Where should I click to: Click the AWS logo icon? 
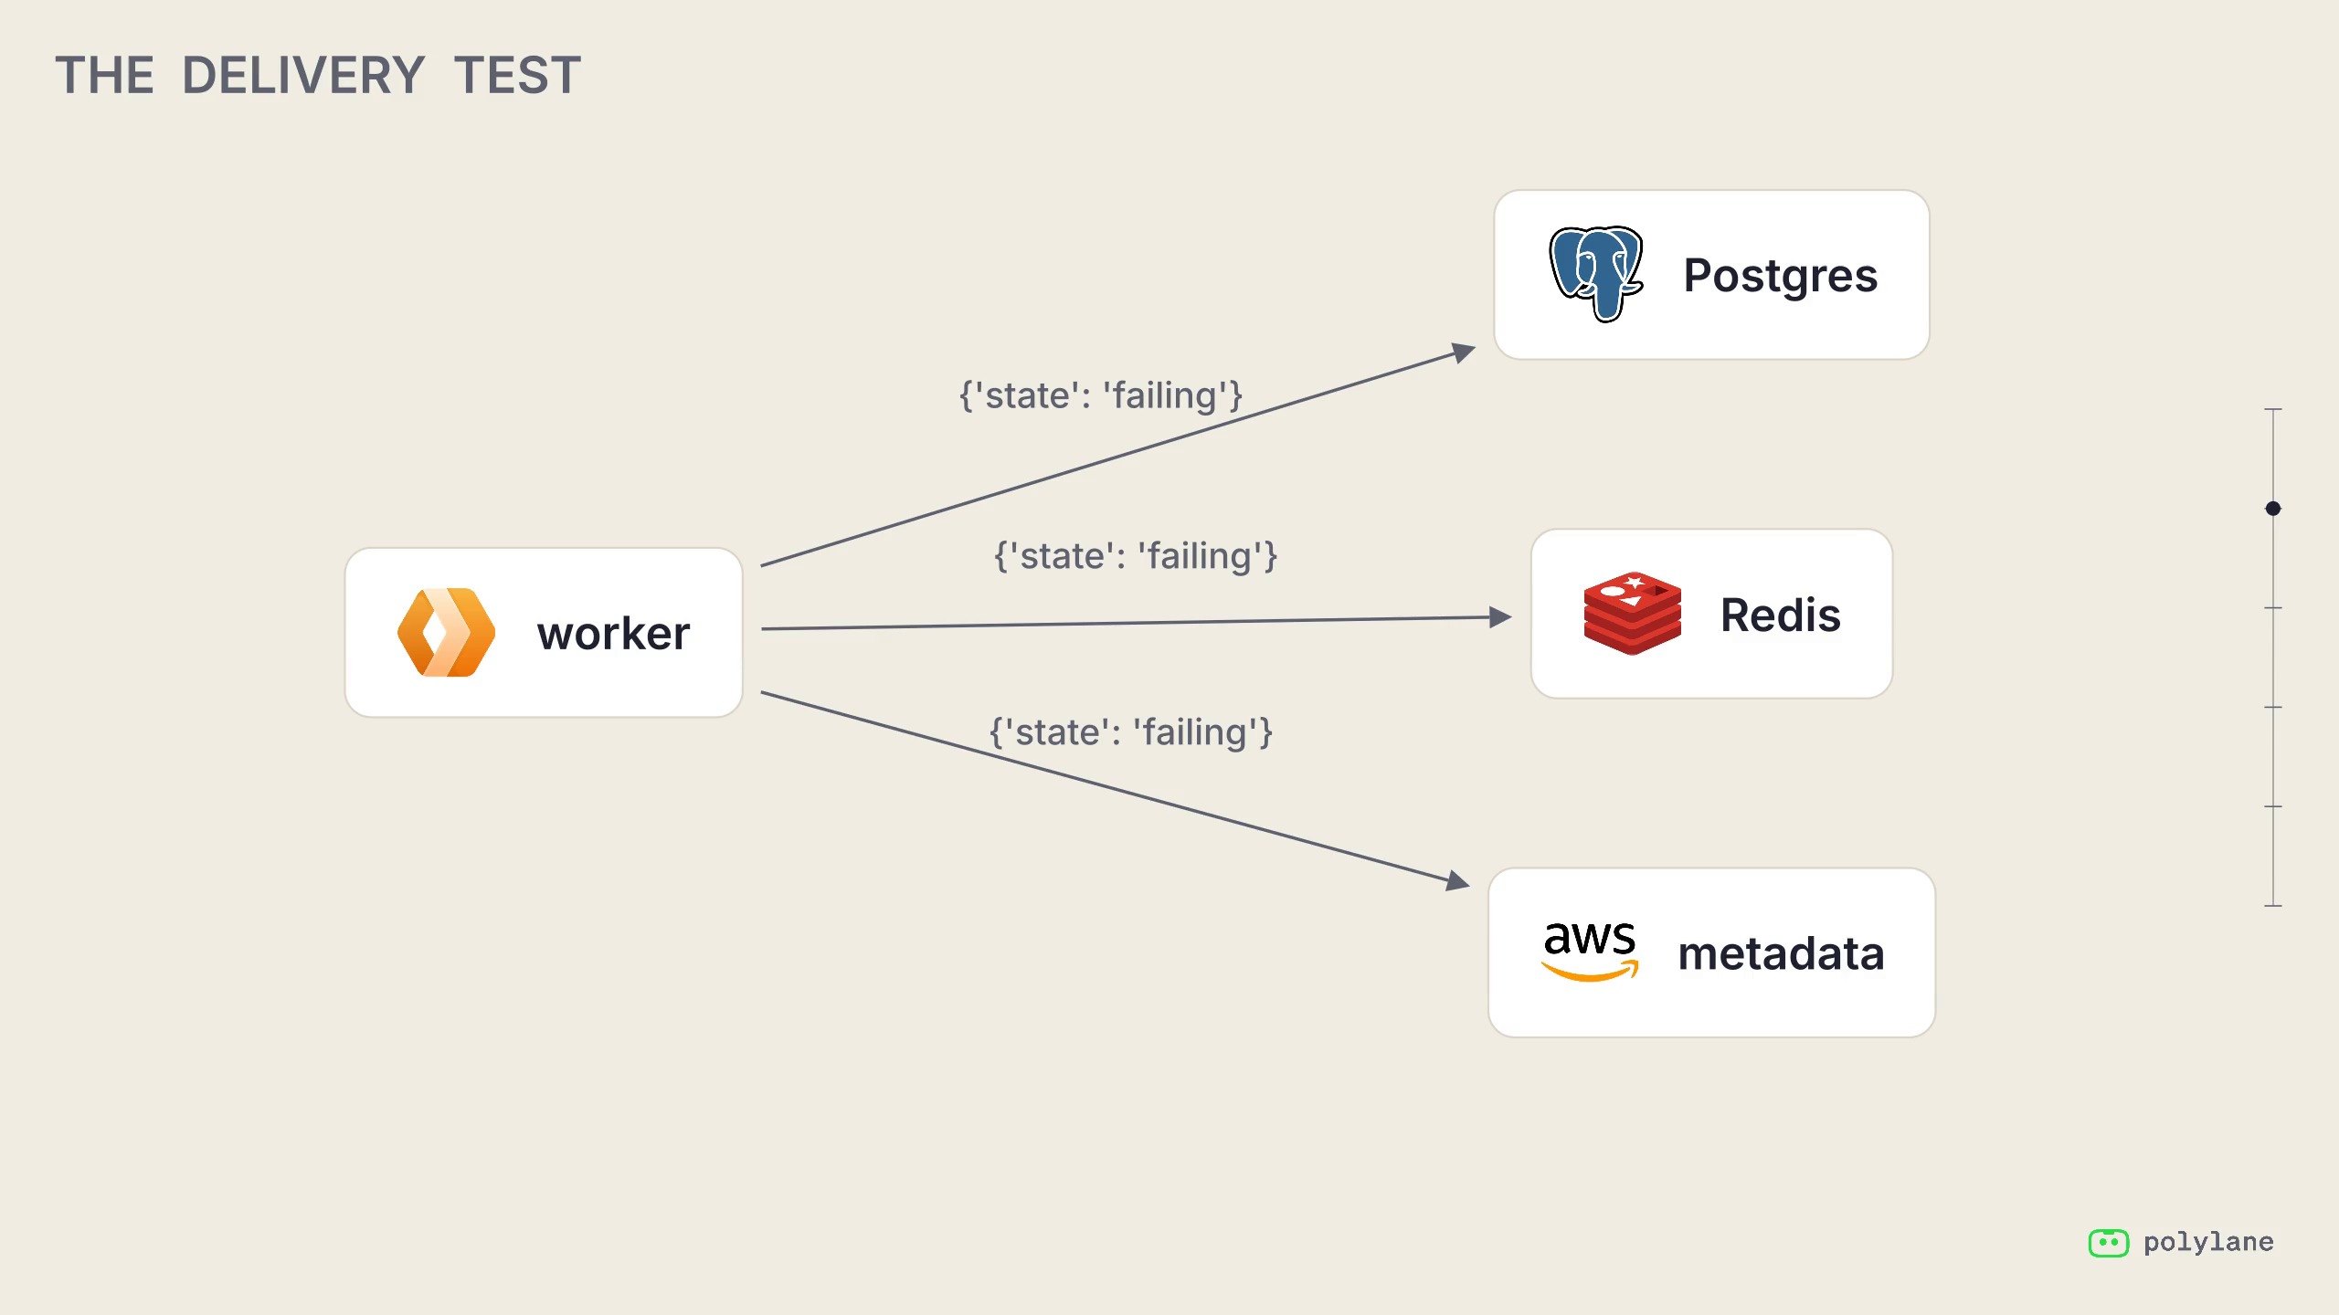pos(1590,952)
